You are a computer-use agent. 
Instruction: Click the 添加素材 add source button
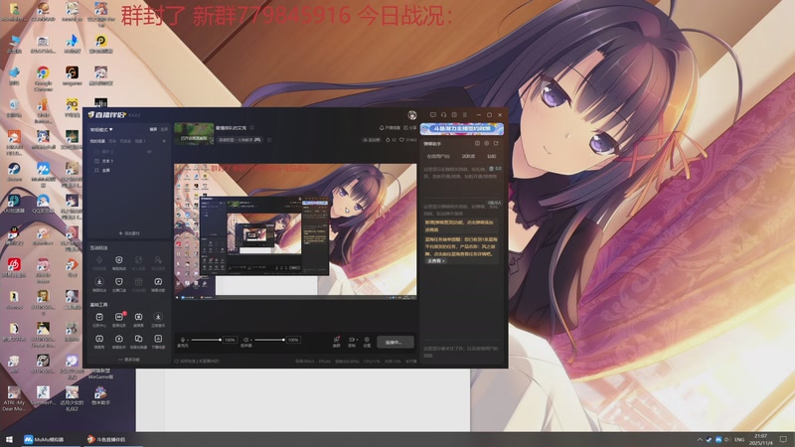click(x=129, y=233)
